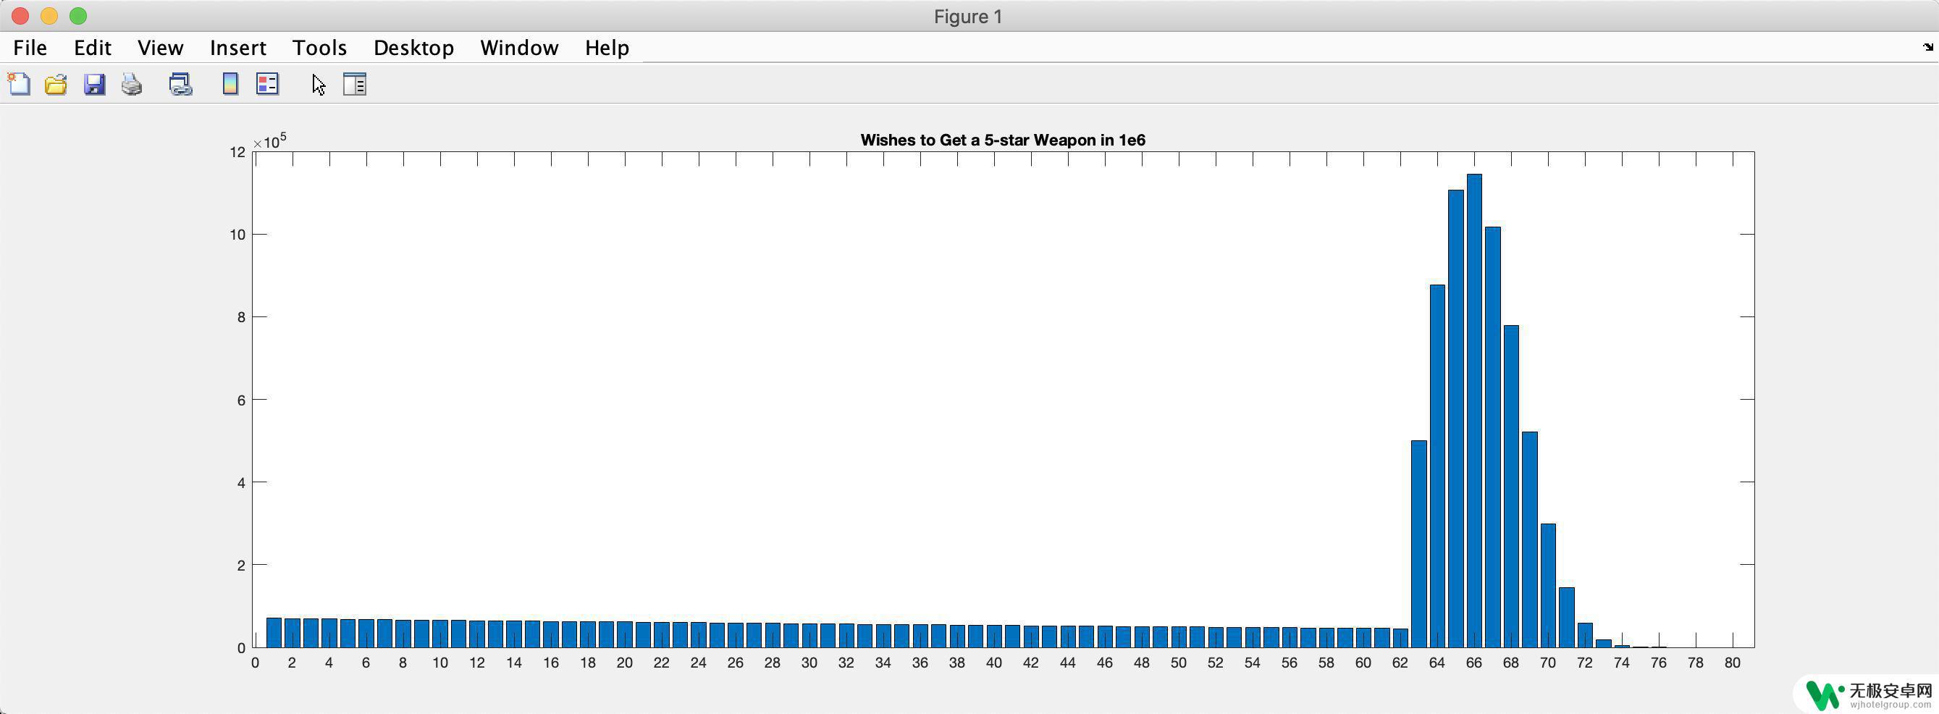Screen dimensions: 1939x714
Task: Close the Figure 1 window
Action: coord(20,16)
